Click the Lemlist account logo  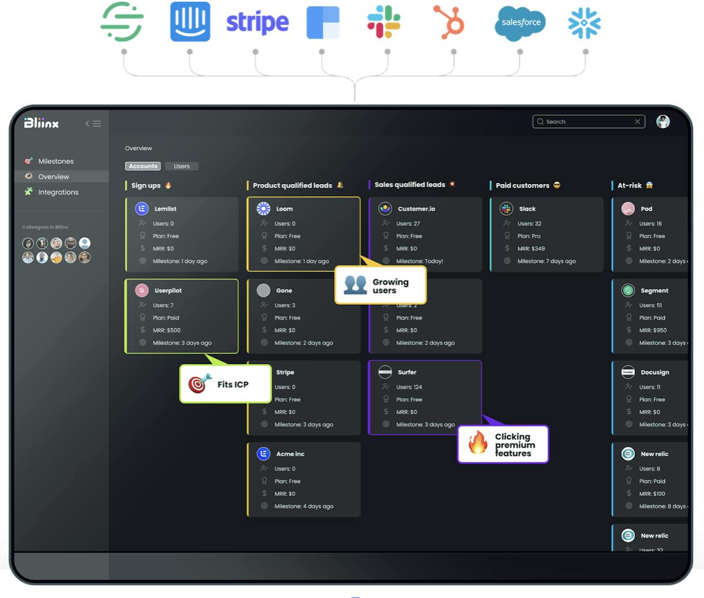pos(142,208)
